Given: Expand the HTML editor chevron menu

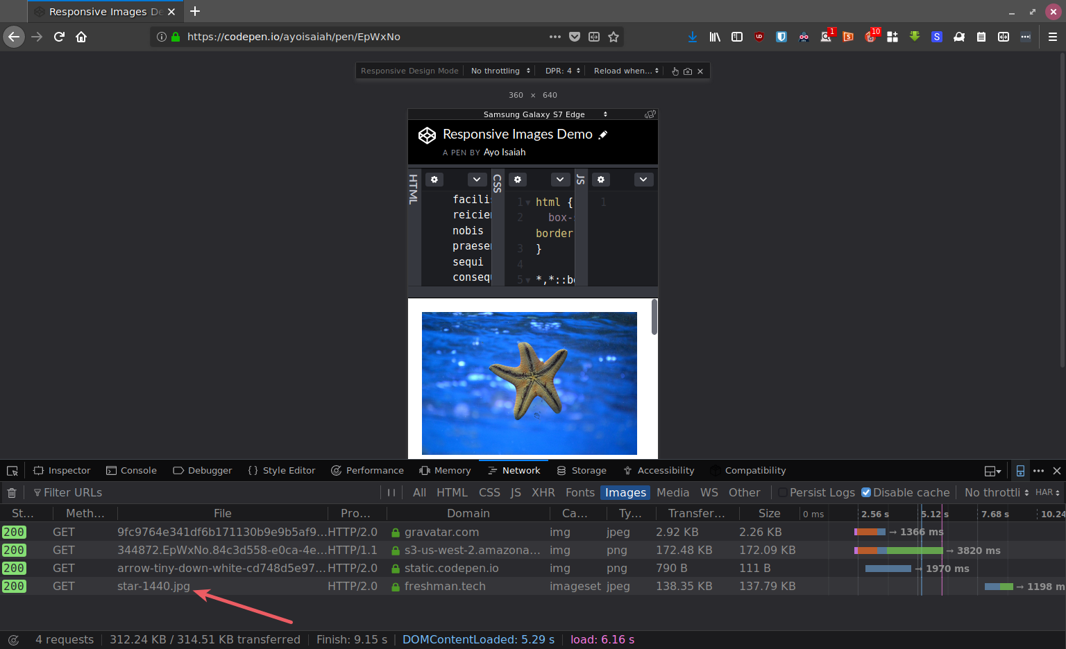Looking at the screenshot, I should click(476, 180).
